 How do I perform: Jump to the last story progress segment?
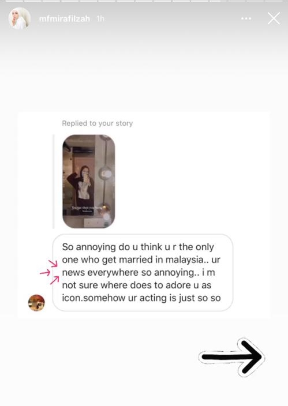point(274,1)
